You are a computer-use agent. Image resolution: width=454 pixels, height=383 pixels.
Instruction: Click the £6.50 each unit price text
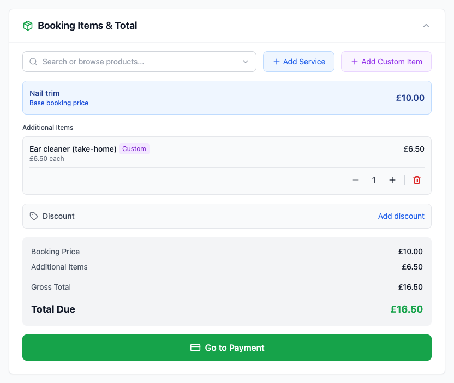pos(46,159)
